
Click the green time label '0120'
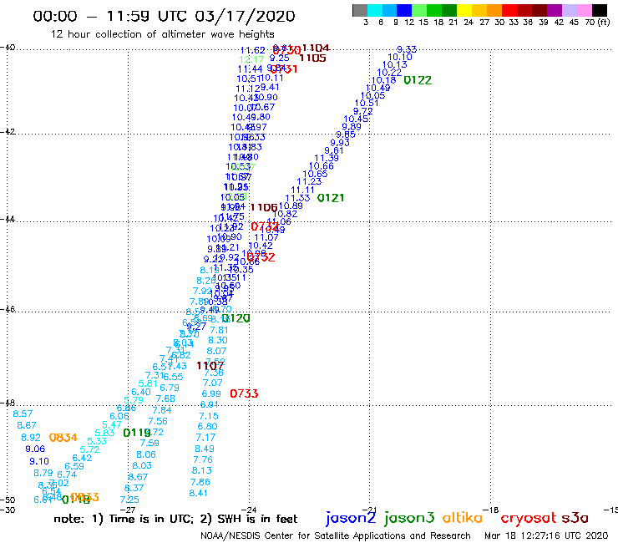click(x=236, y=318)
